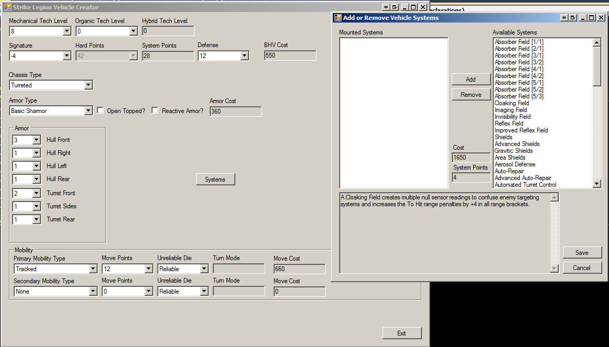Choose Advanced Auto-Repair in Available Systems
Image resolution: width=609 pixels, height=347 pixels.
(523, 178)
